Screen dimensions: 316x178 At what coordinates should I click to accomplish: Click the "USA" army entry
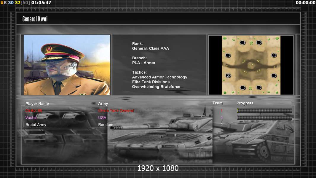point(102,117)
